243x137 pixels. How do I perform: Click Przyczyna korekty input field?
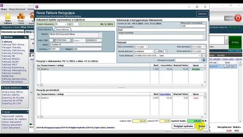pyautogui.click(x=162, y=30)
